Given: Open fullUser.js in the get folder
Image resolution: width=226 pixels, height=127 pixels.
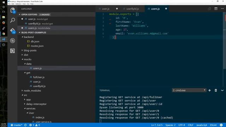Looking at the screenshot, I should [39, 77].
